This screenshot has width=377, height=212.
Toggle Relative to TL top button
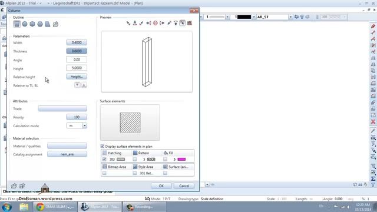[x=77, y=85]
